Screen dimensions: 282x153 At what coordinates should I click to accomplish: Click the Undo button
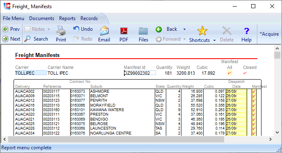[83, 29]
